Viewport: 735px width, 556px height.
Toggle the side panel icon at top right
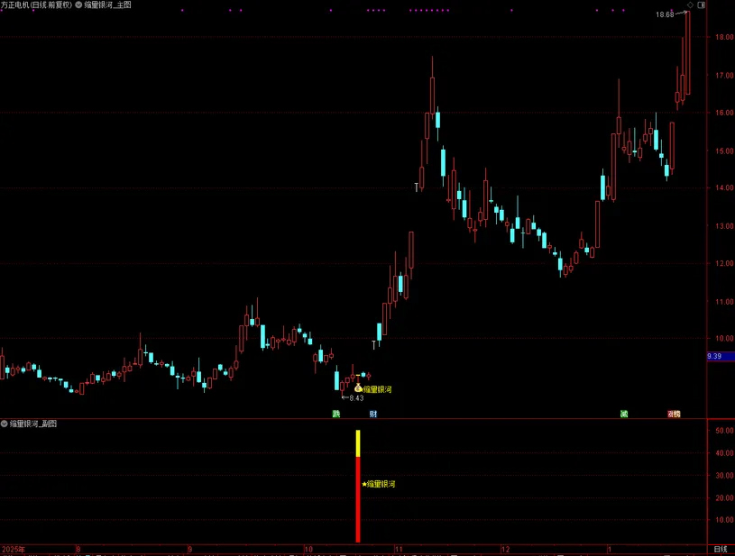702,5
